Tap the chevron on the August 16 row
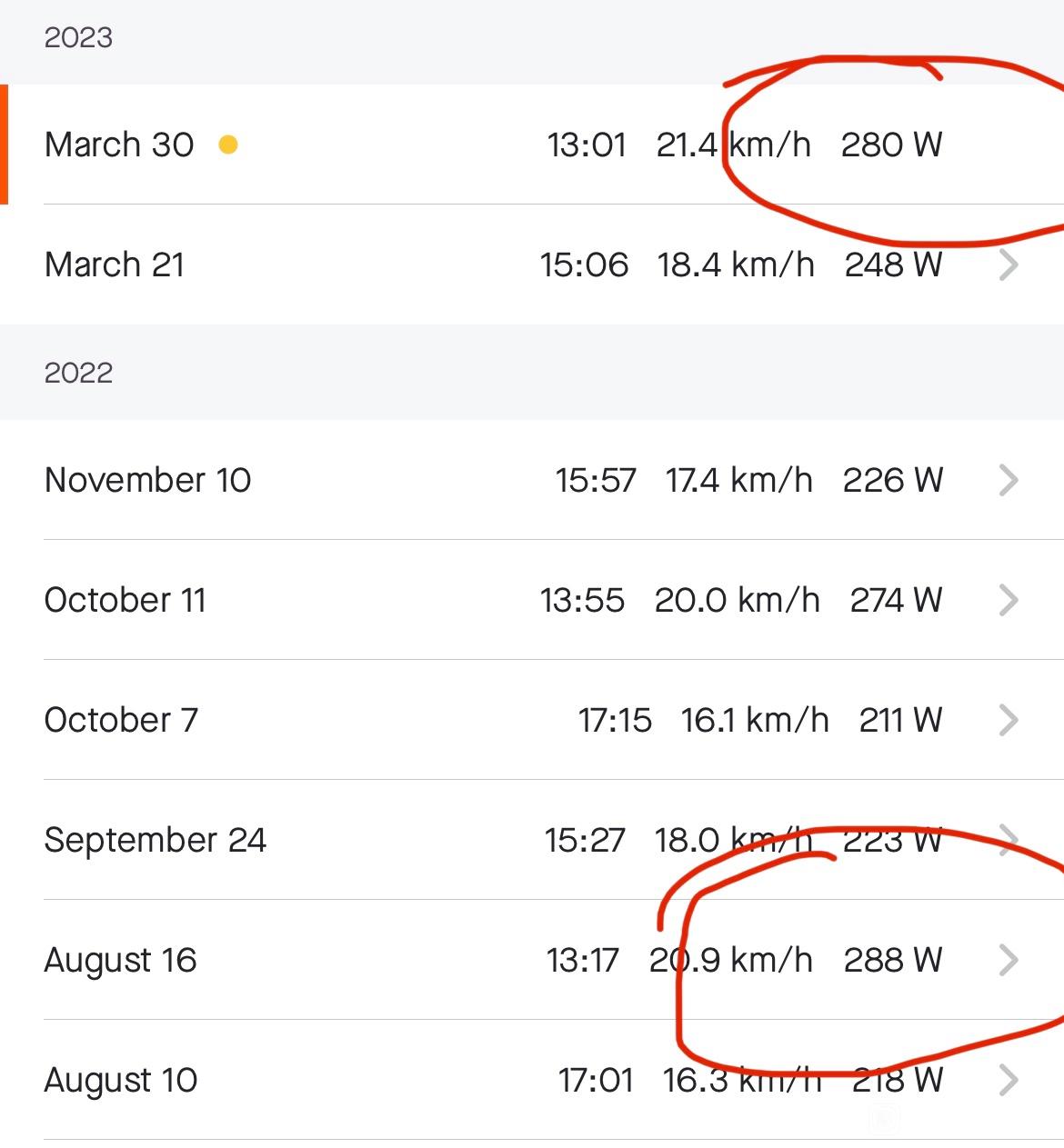The height and width of the screenshot is (1148, 1064). 1008,960
